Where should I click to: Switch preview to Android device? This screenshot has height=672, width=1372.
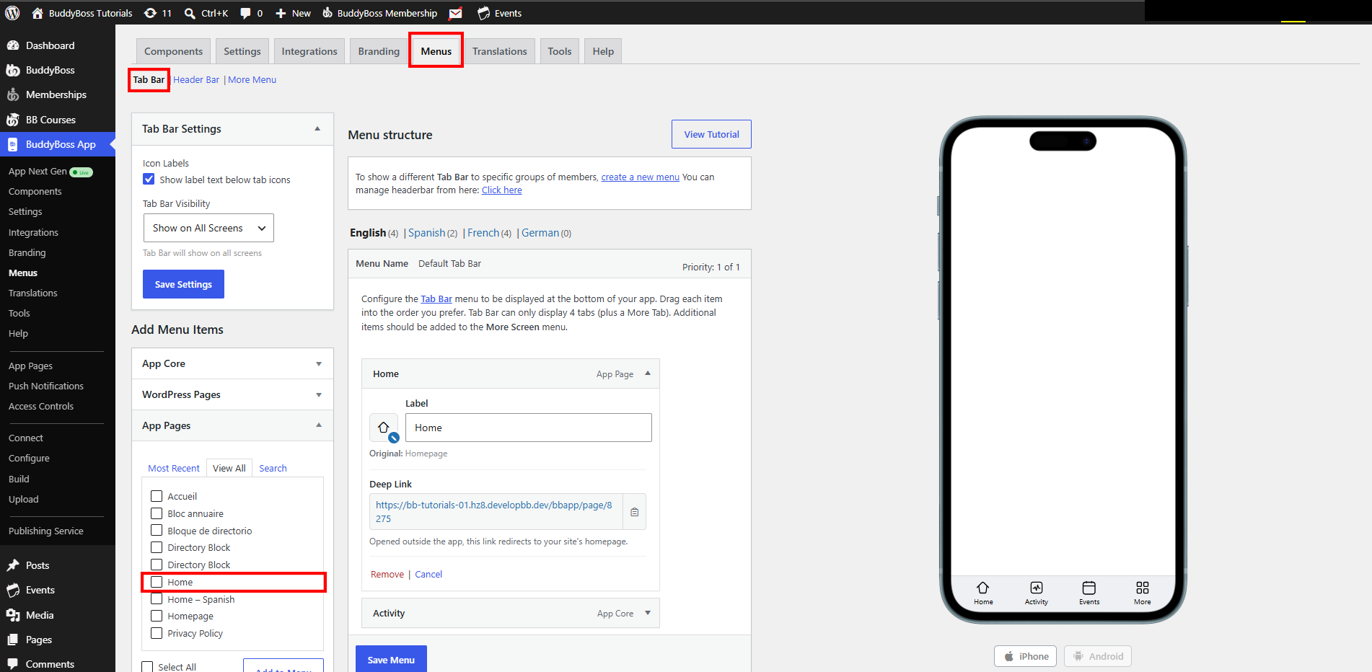pos(1098,656)
